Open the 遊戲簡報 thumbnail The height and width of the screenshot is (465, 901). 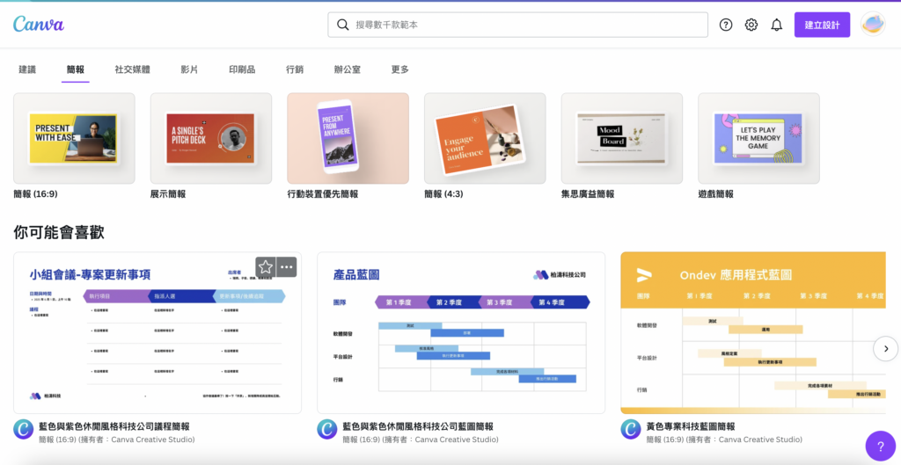tap(758, 138)
